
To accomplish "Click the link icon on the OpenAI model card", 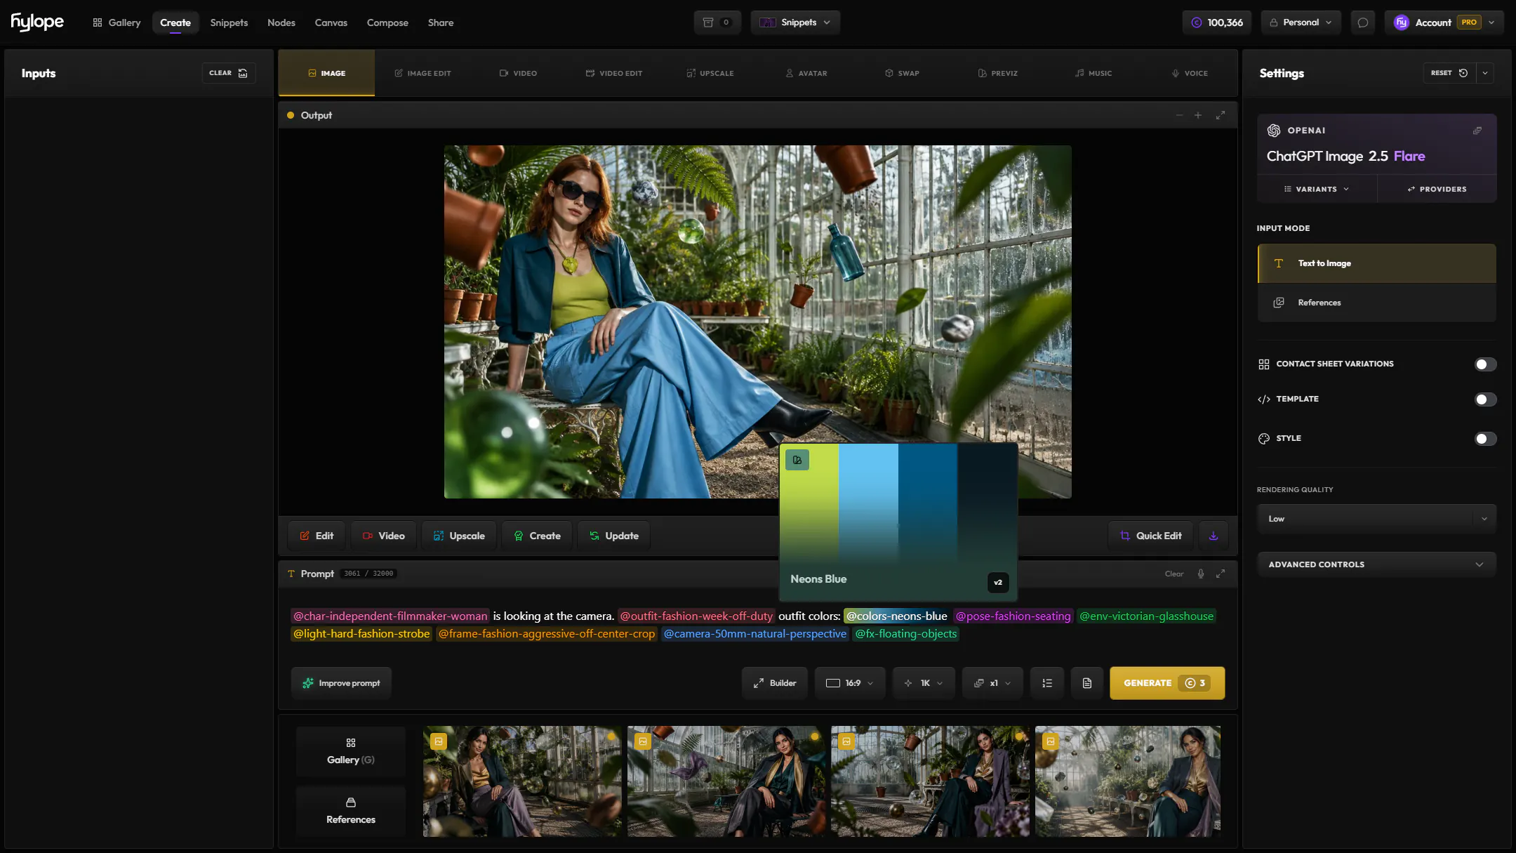I will click(1477, 131).
